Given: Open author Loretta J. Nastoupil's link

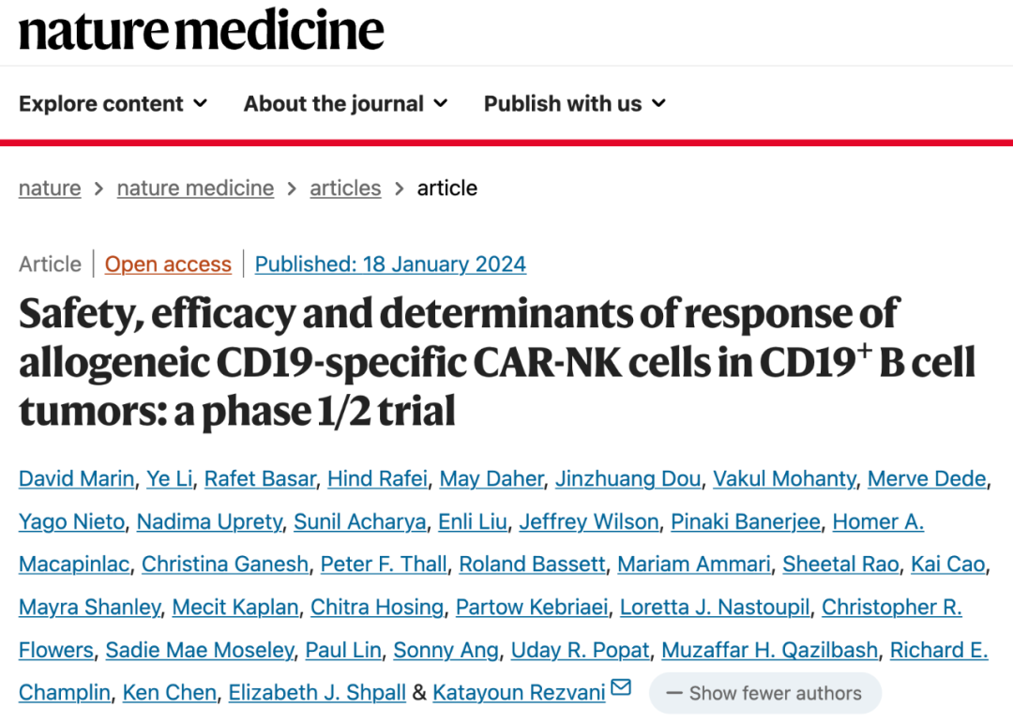Looking at the screenshot, I should tap(715, 608).
